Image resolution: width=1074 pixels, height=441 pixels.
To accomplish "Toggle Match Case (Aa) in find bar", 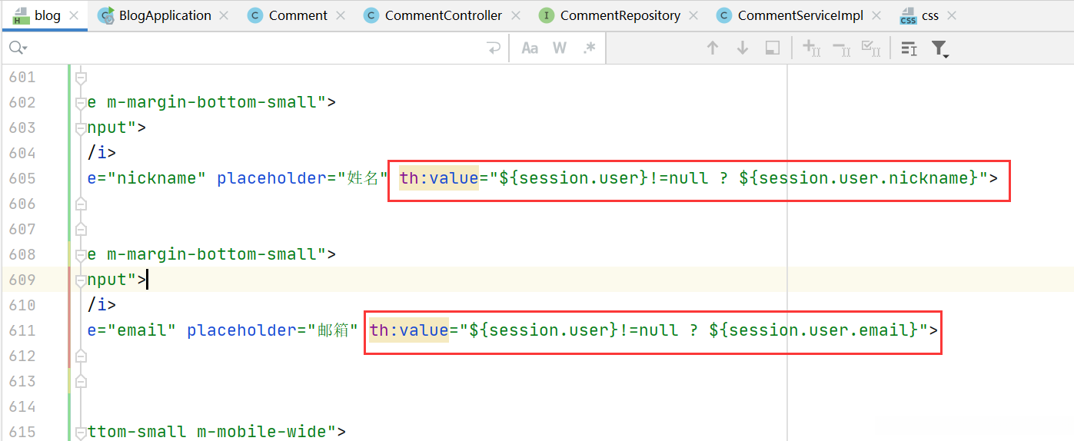I will (530, 48).
